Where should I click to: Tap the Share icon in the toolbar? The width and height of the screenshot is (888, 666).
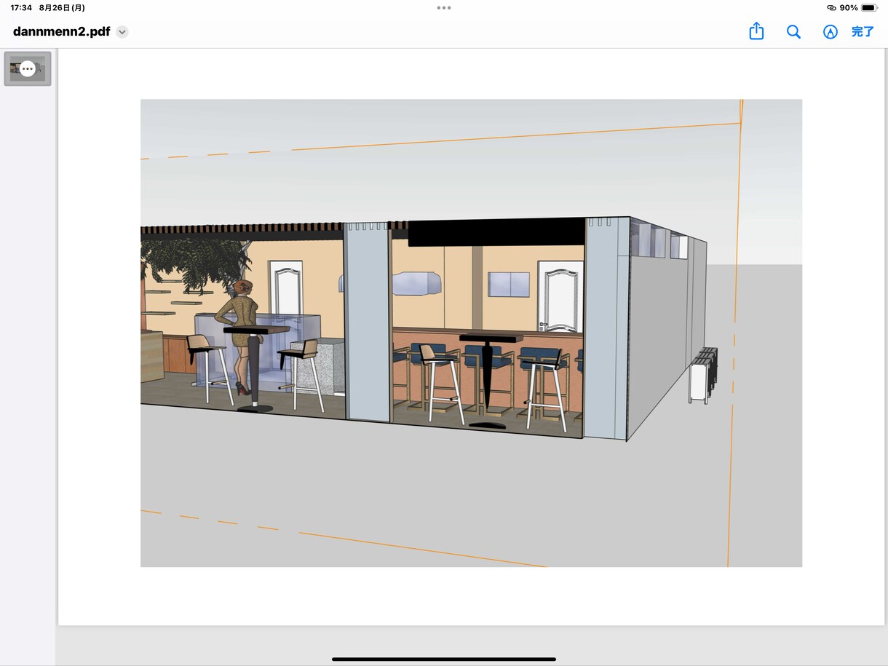click(x=756, y=31)
